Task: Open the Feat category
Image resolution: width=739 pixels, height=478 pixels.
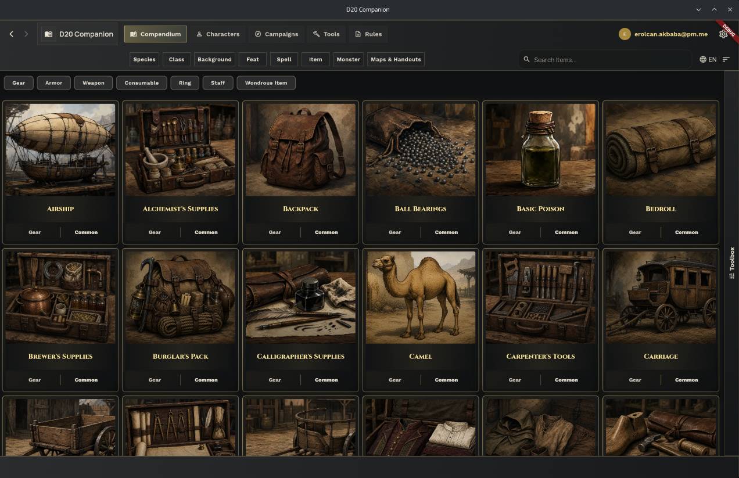Action: tap(253, 59)
